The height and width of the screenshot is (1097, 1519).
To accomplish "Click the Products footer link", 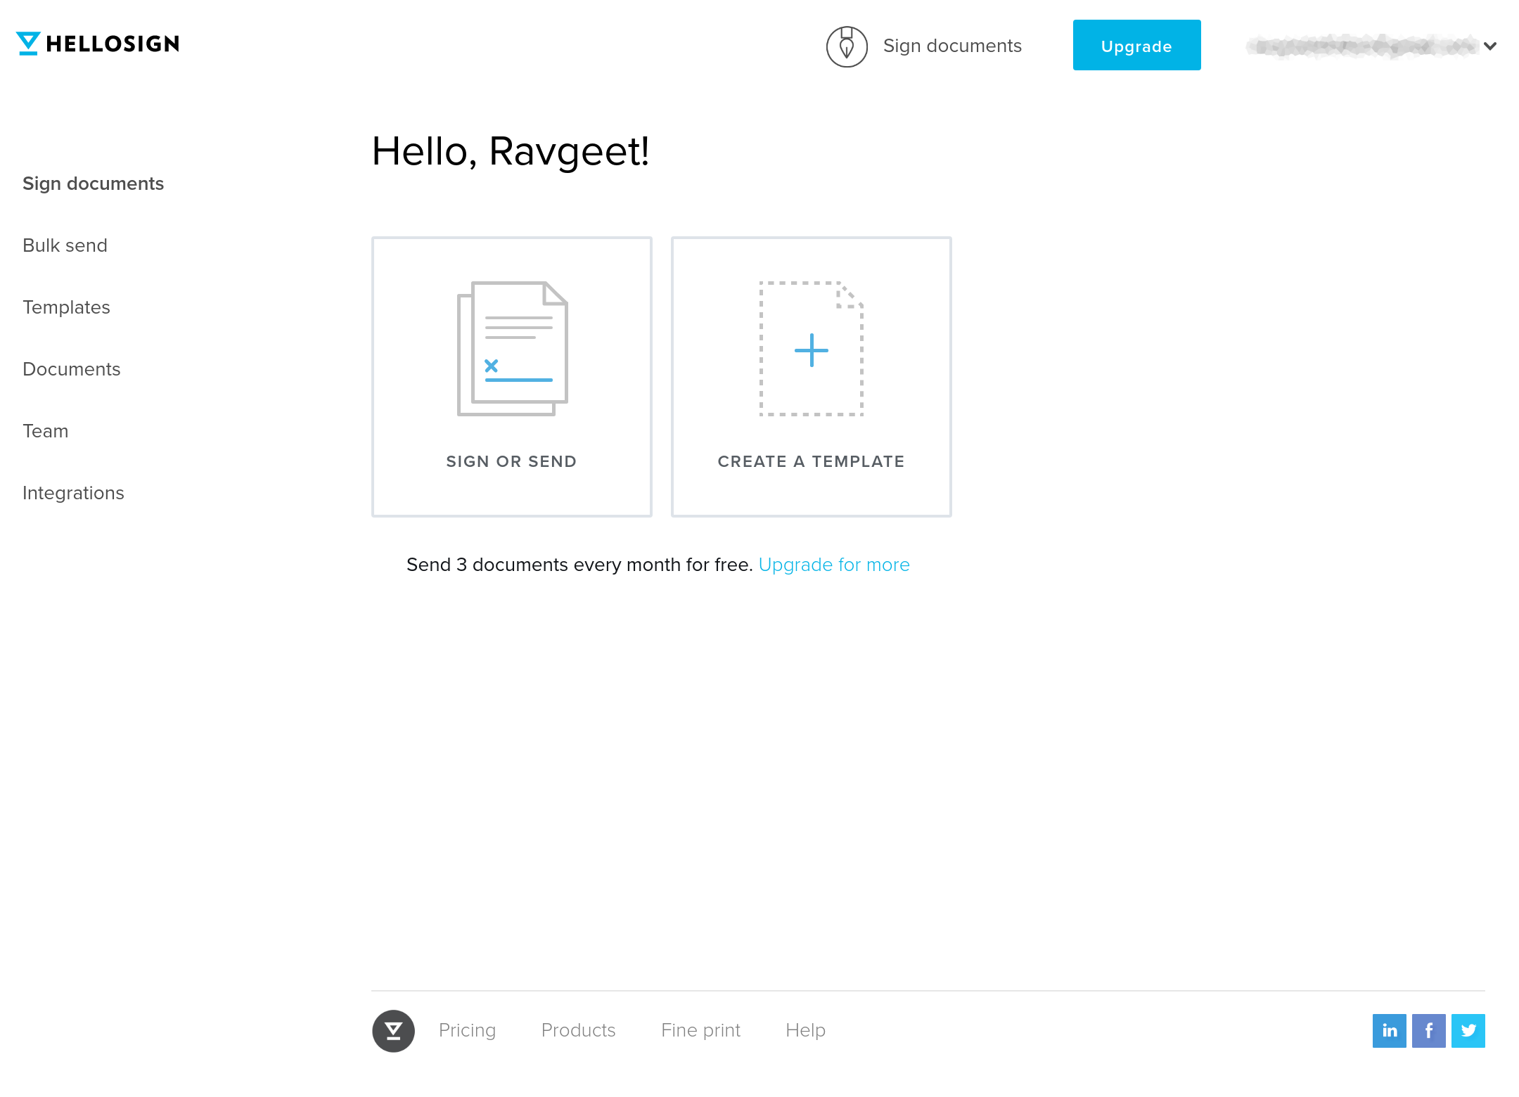I will coord(578,1030).
